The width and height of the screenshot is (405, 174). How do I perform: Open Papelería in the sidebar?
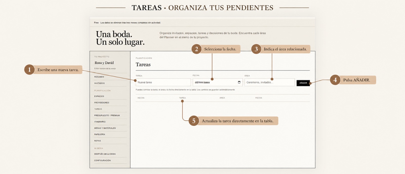tap(100, 134)
